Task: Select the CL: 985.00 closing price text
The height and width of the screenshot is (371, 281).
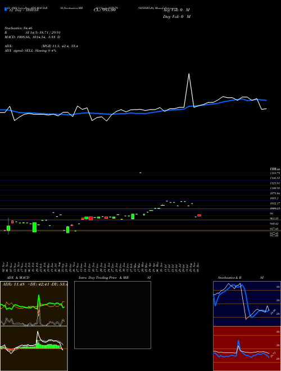Action: (x=105, y=10)
